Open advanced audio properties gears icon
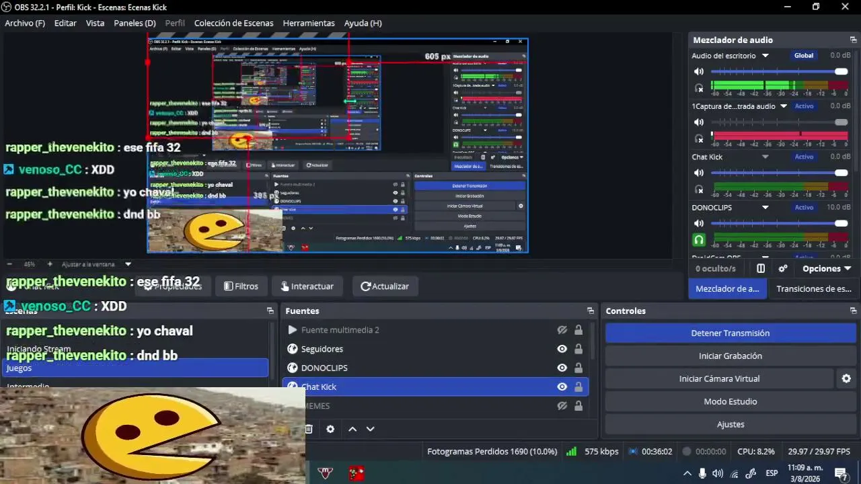Viewport: 861px width, 484px height. [x=783, y=268]
